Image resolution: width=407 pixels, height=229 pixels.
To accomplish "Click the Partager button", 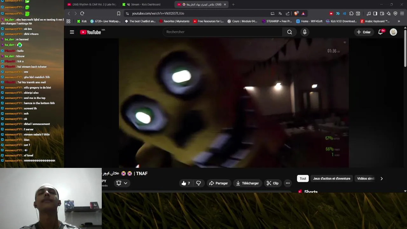I will click(218, 183).
